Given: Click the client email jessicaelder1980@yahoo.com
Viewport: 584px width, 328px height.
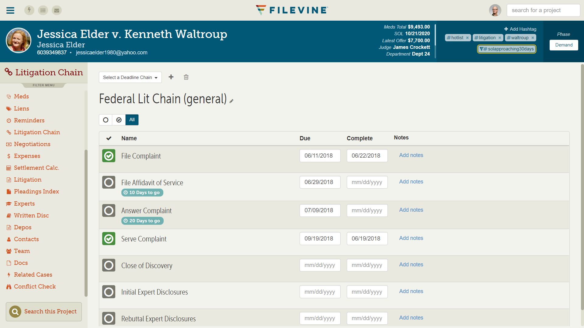Looking at the screenshot, I should [x=112, y=53].
